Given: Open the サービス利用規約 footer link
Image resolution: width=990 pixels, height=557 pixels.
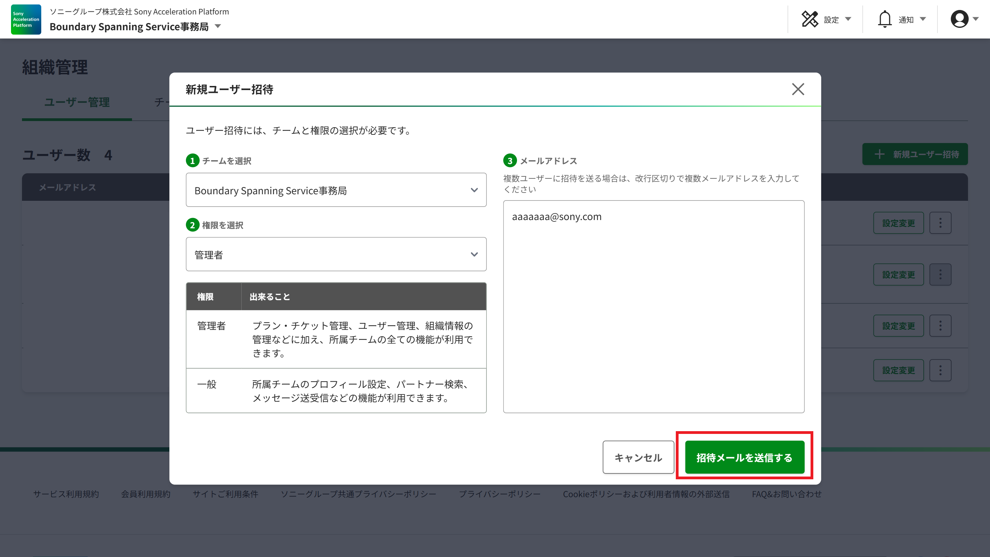Looking at the screenshot, I should tap(66, 494).
